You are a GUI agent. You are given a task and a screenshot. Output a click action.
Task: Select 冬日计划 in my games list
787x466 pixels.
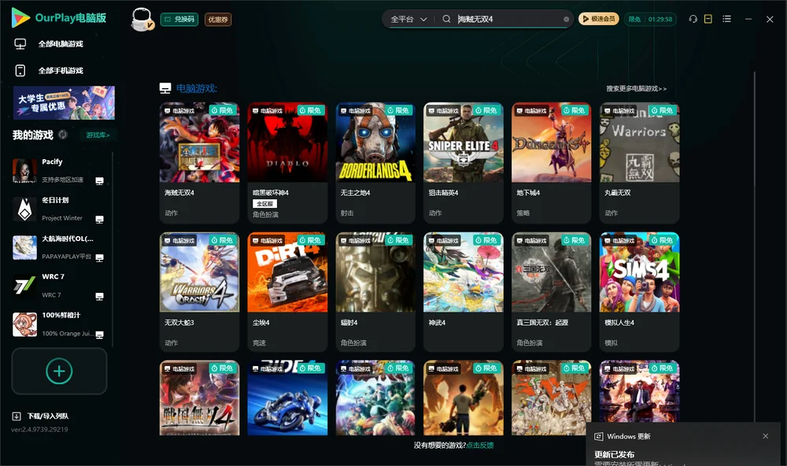pyautogui.click(x=58, y=209)
